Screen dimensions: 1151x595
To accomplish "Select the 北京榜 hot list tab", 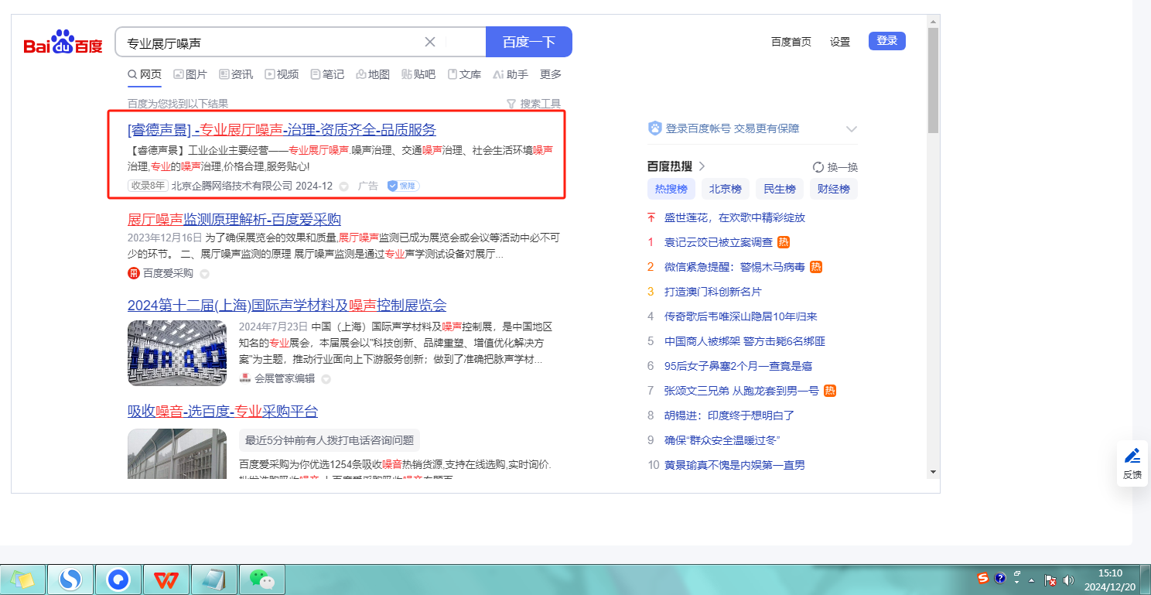I will pos(726,189).
